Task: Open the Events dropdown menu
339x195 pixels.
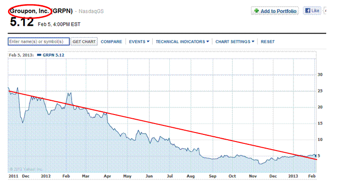Action: [x=139, y=42]
